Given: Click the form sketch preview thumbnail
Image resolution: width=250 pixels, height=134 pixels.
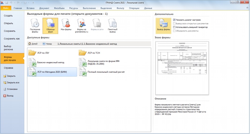Looking at the screenshot, I should pos(182,68).
